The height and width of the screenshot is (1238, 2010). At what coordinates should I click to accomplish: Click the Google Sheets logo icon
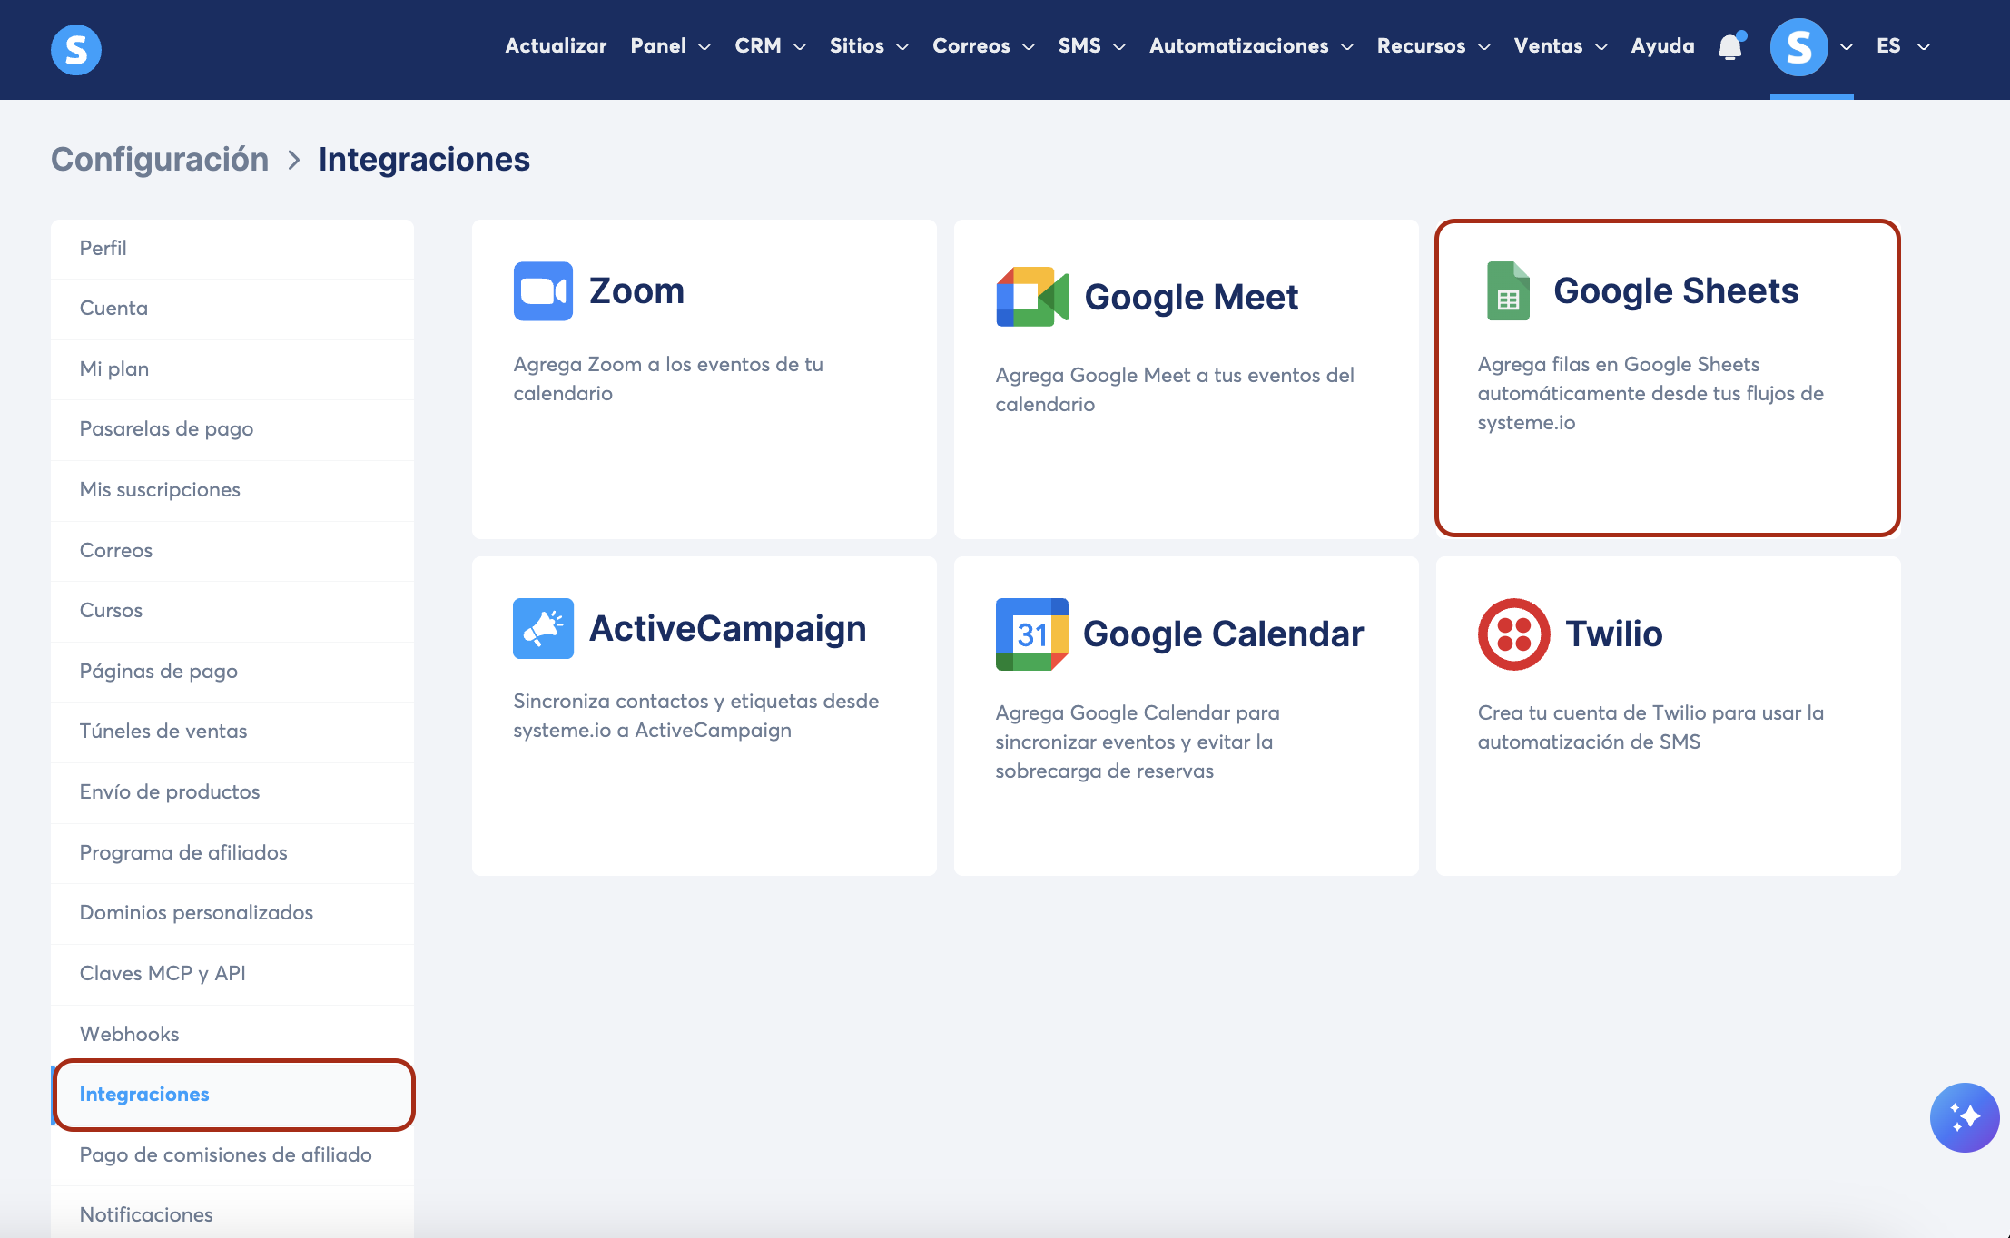[x=1508, y=291]
